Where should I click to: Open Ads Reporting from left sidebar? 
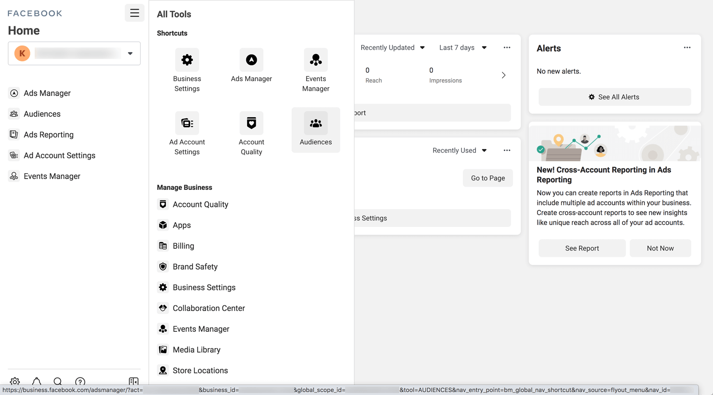pos(48,134)
